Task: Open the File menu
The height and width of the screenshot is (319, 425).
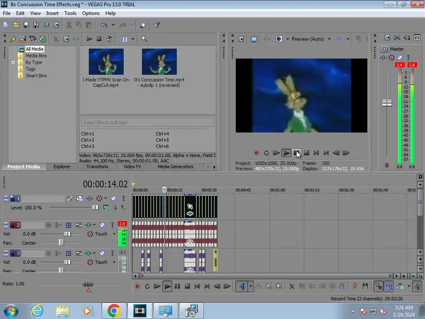Action: tap(7, 13)
